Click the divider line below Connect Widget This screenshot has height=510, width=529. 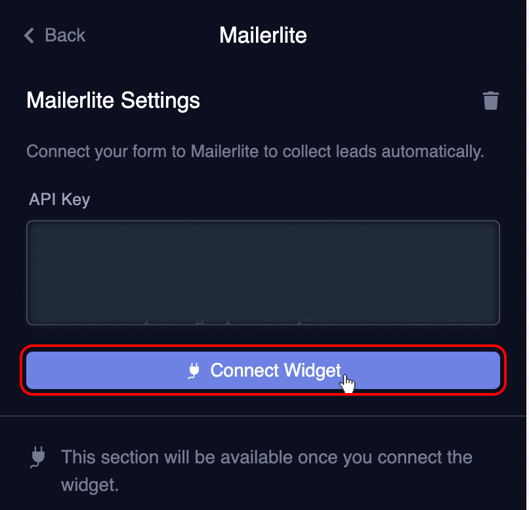263,416
